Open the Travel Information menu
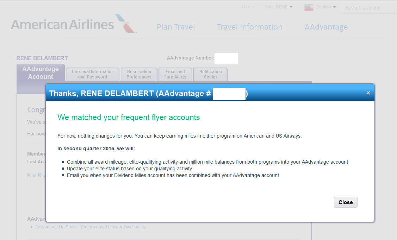The width and height of the screenshot is (397, 240). click(x=249, y=27)
